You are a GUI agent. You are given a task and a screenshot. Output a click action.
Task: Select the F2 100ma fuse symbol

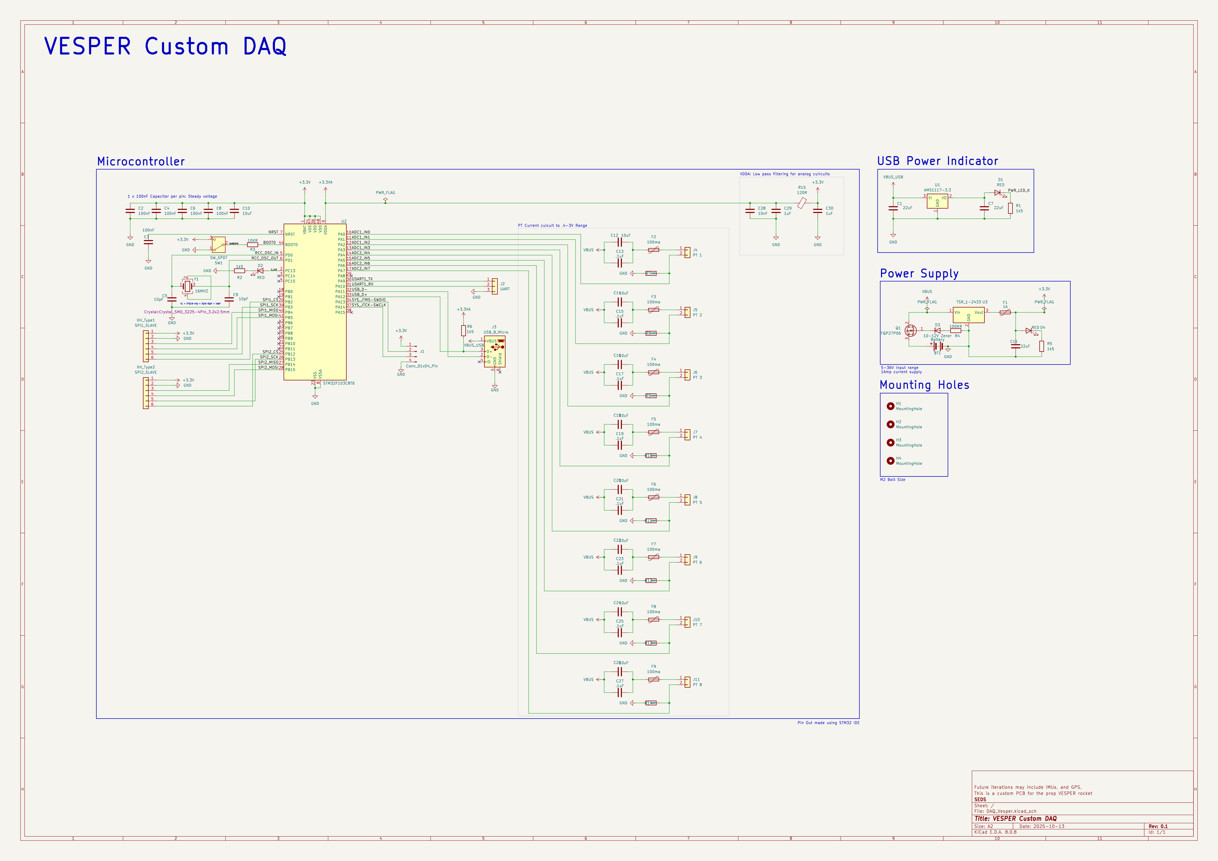click(x=654, y=250)
